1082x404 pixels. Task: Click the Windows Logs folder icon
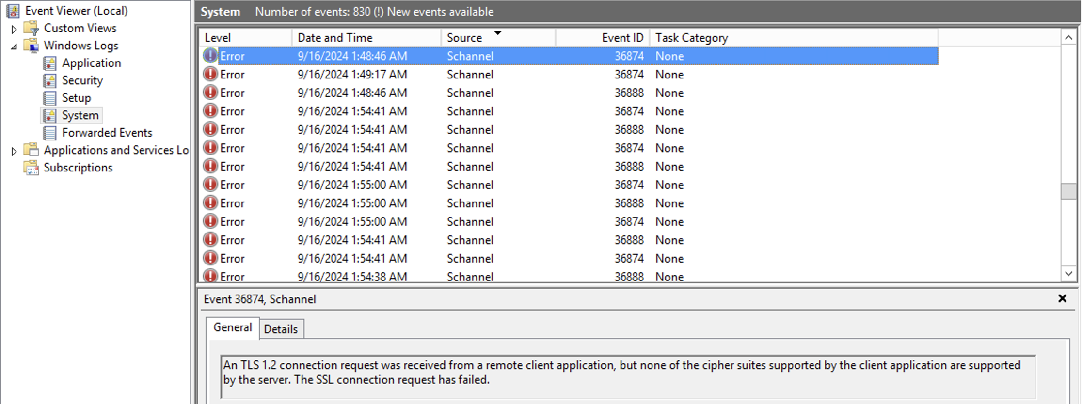click(31, 46)
